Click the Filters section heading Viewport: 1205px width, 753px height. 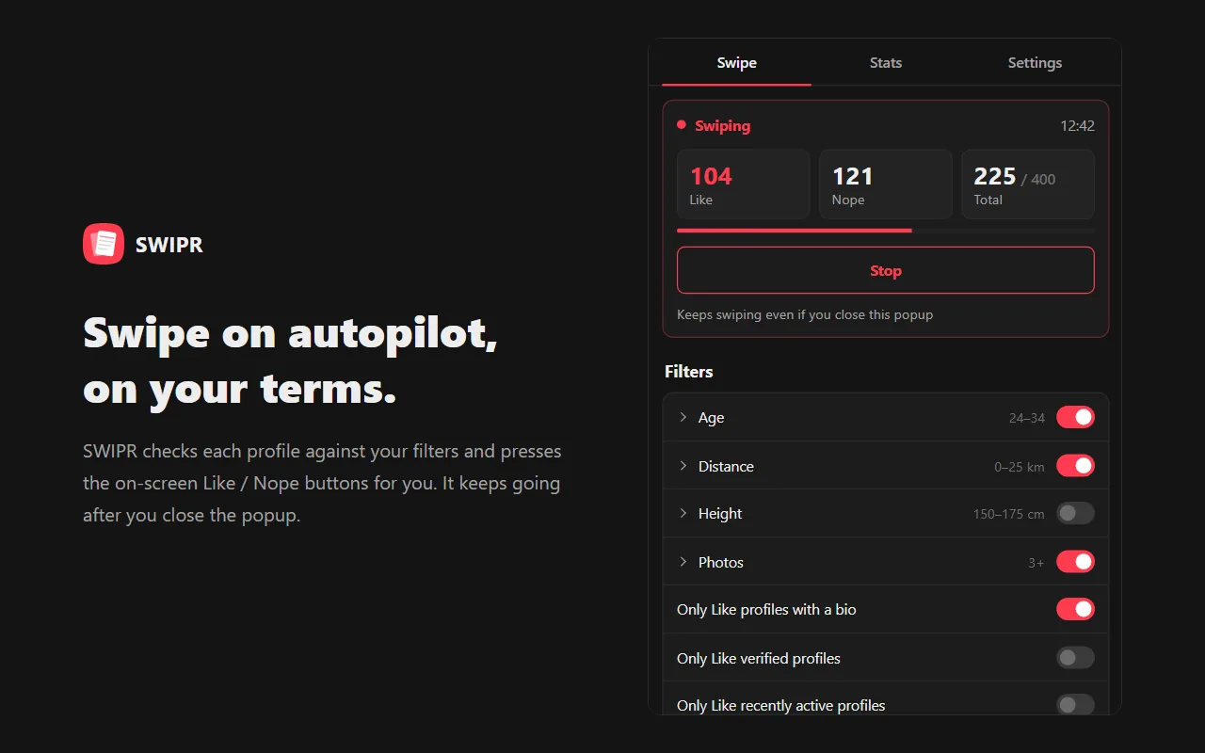click(688, 372)
